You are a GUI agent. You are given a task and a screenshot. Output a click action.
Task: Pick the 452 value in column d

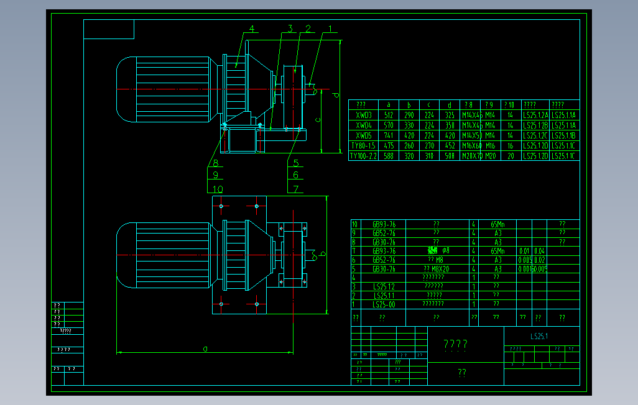click(450, 145)
